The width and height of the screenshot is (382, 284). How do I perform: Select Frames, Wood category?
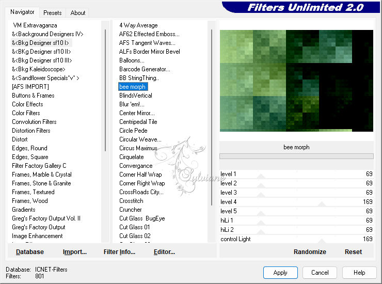tap(30, 201)
